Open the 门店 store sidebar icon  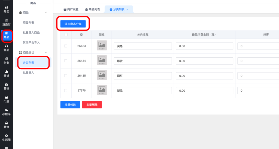(6, 99)
